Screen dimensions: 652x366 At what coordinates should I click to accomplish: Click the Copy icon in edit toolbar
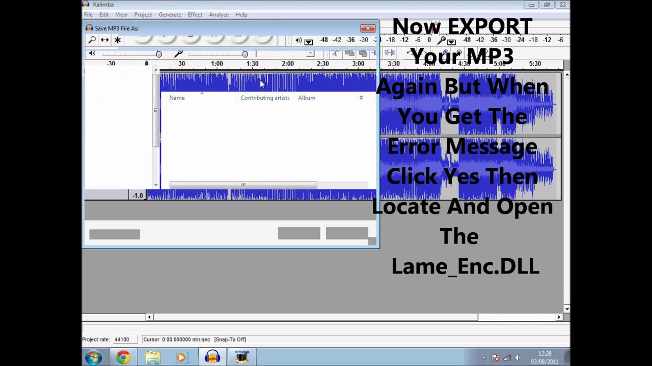click(x=349, y=53)
